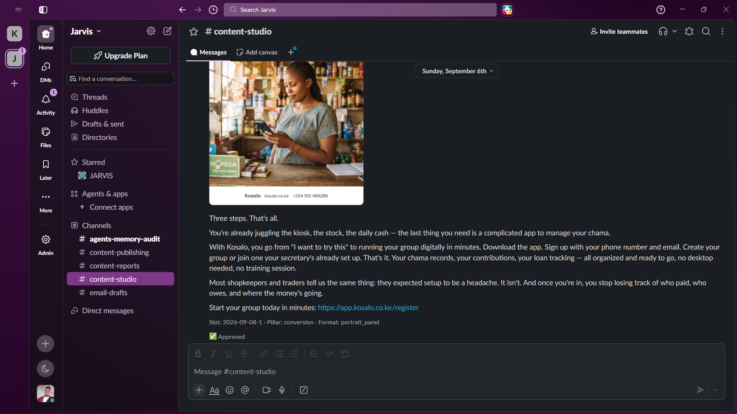
Task: Open channel notification bell settings
Action: pos(689,31)
